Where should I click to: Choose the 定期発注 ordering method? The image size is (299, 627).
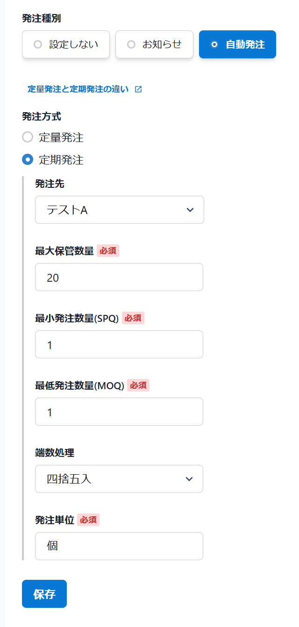pyautogui.click(x=28, y=160)
